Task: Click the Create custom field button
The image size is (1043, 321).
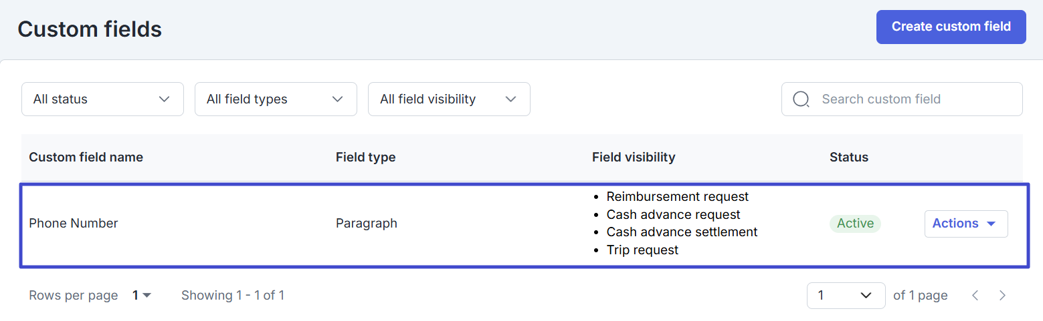Action: pyautogui.click(x=951, y=27)
